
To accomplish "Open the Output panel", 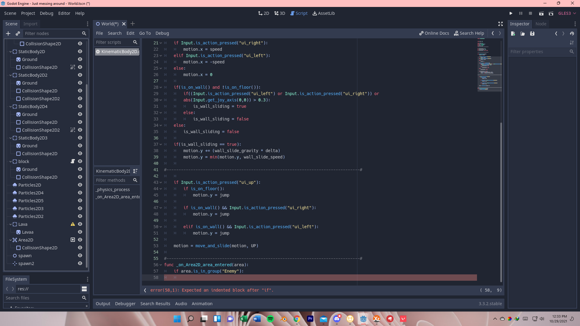I will pos(103,304).
